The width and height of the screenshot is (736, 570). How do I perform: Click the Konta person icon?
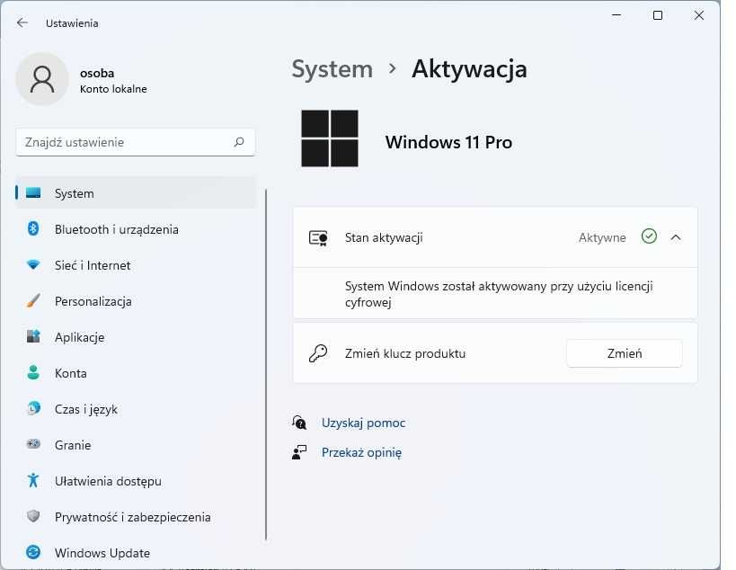point(33,373)
